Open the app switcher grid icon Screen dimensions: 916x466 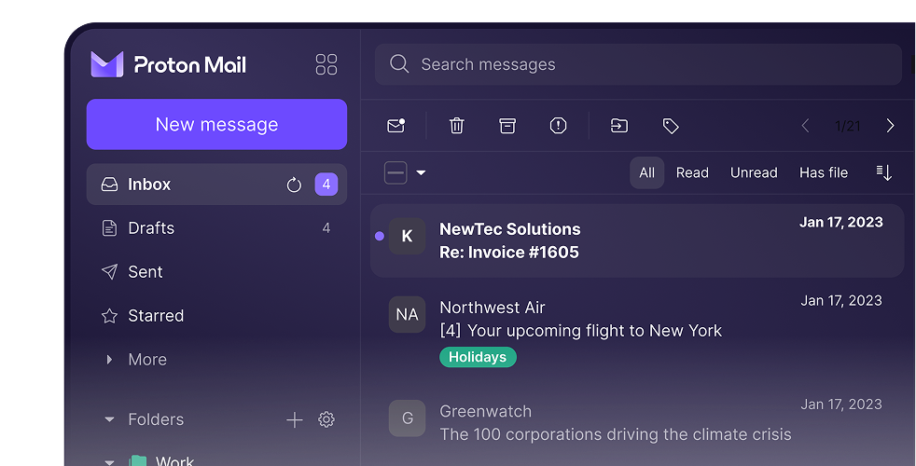pos(326,64)
